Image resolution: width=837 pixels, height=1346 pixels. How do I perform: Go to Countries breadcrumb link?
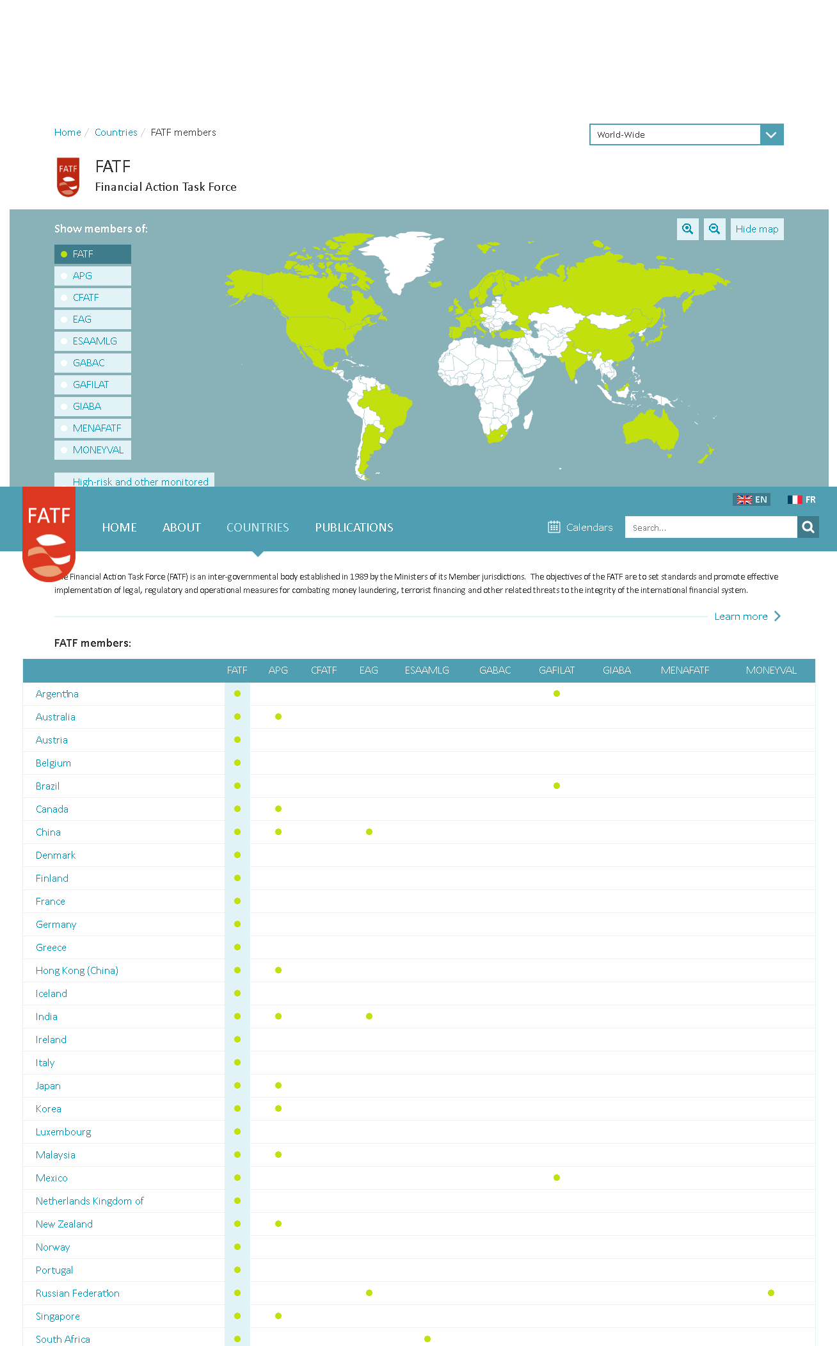pyautogui.click(x=116, y=133)
